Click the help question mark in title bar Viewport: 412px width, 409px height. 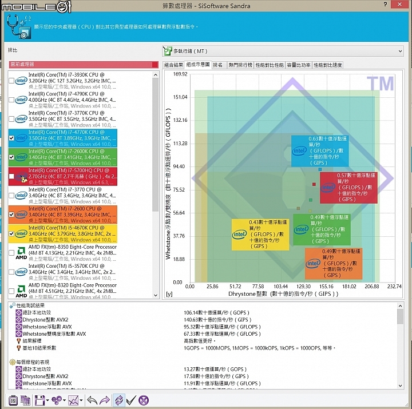click(385, 4)
